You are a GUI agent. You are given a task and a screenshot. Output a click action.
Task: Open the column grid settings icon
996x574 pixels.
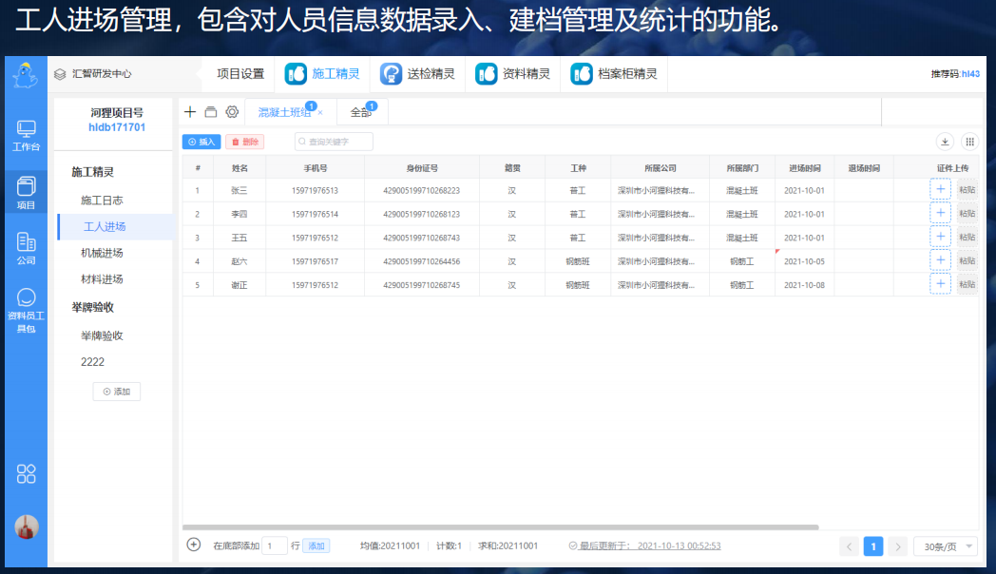(969, 142)
